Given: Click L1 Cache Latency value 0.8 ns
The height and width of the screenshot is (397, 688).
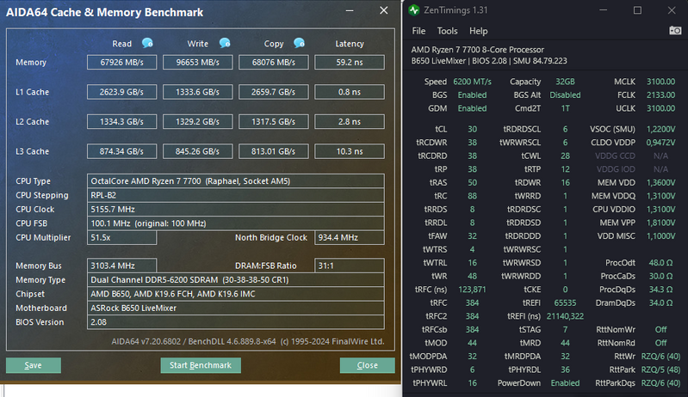Looking at the screenshot, I should pyautogui.click(x=350, y=92).
